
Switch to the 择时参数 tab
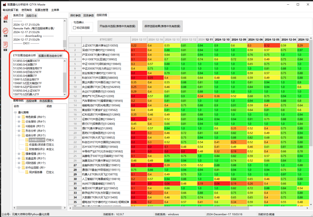tap(75, 15)
